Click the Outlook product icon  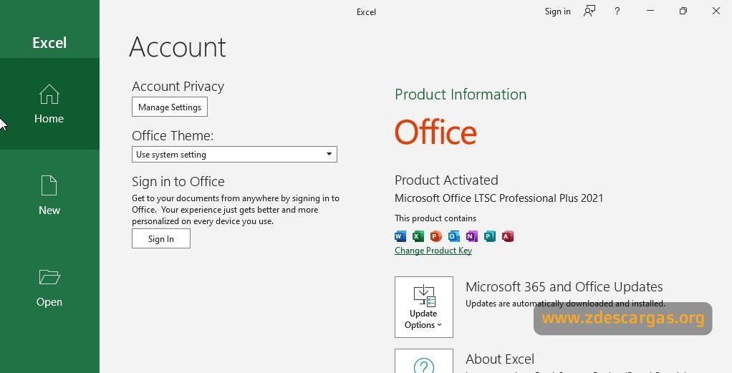click(453, 236)
